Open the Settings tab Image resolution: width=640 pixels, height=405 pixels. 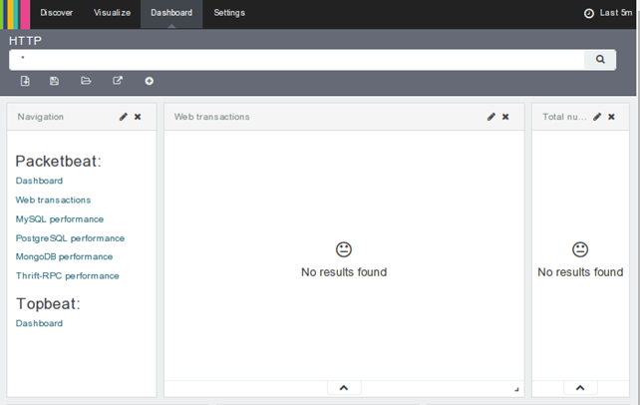point(229,13)
